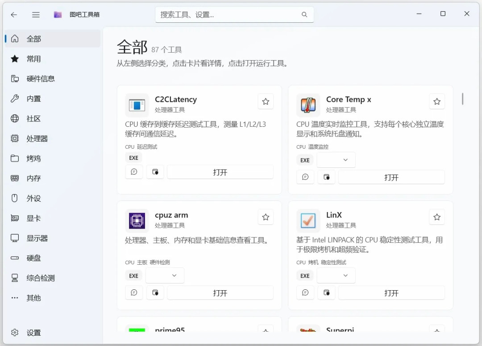Open the 内存 category
Viewport: 482px width, 346px height.
pos(53,178)
